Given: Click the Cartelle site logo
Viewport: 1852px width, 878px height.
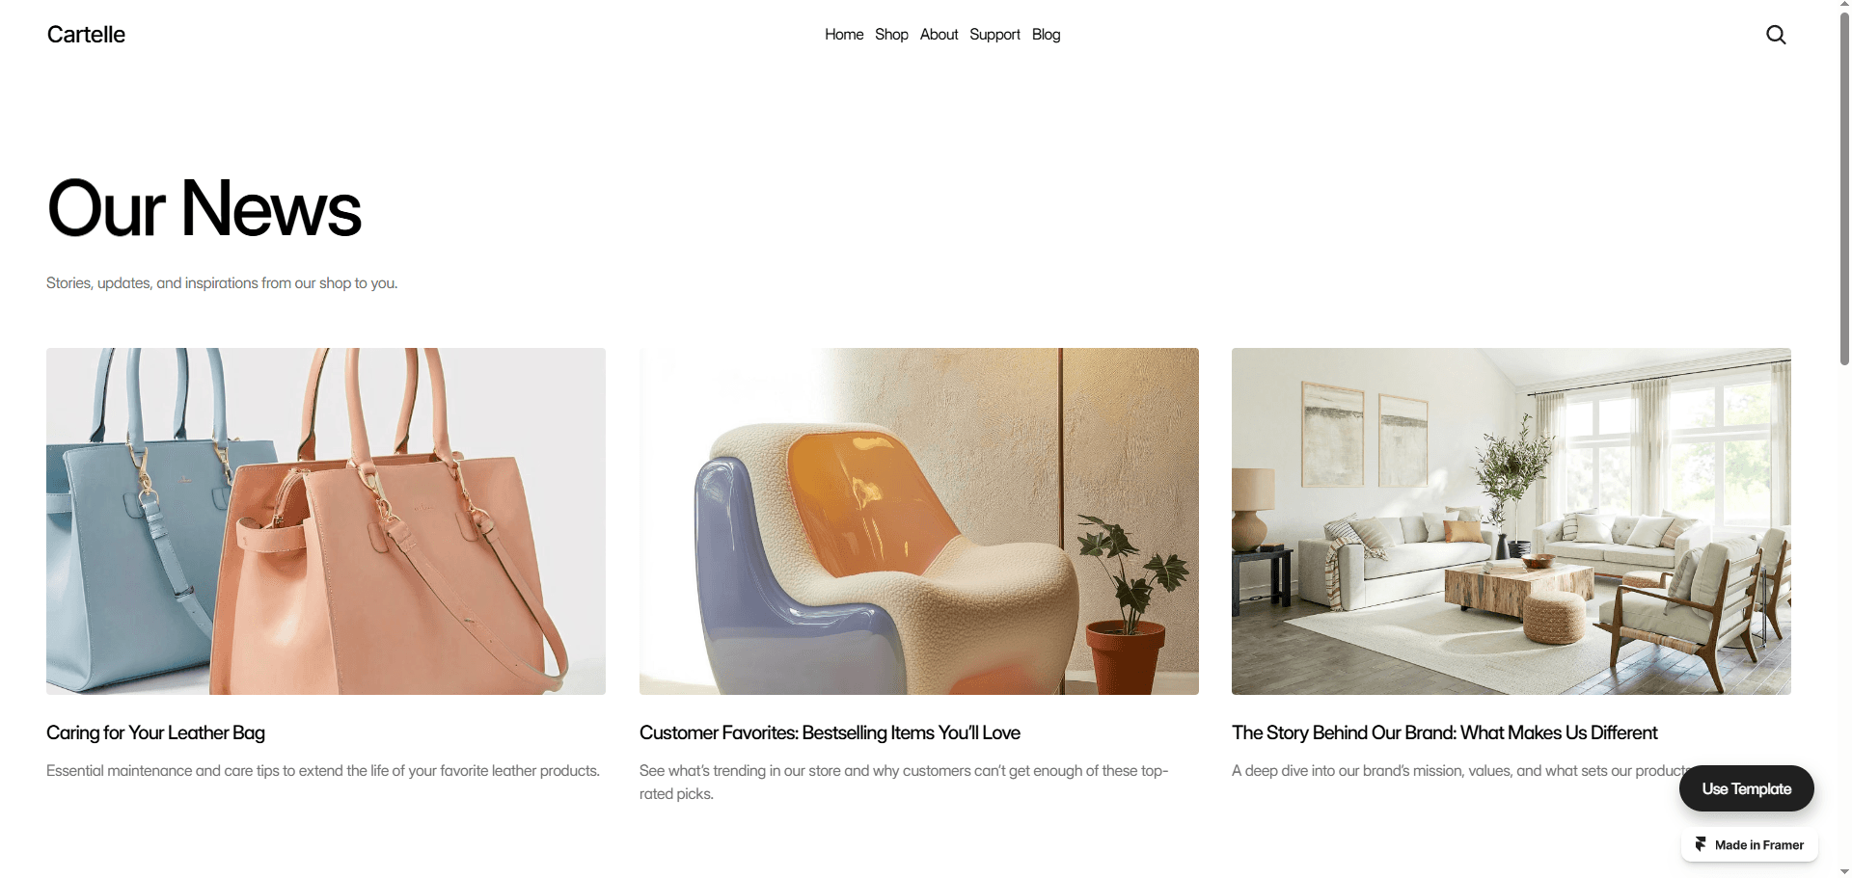Looking at the screenshot, I should (86, 35).
